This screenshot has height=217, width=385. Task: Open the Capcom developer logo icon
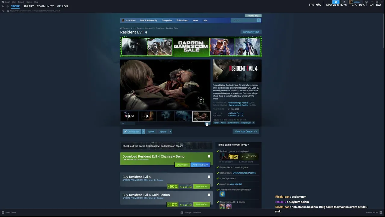point(222,194)
